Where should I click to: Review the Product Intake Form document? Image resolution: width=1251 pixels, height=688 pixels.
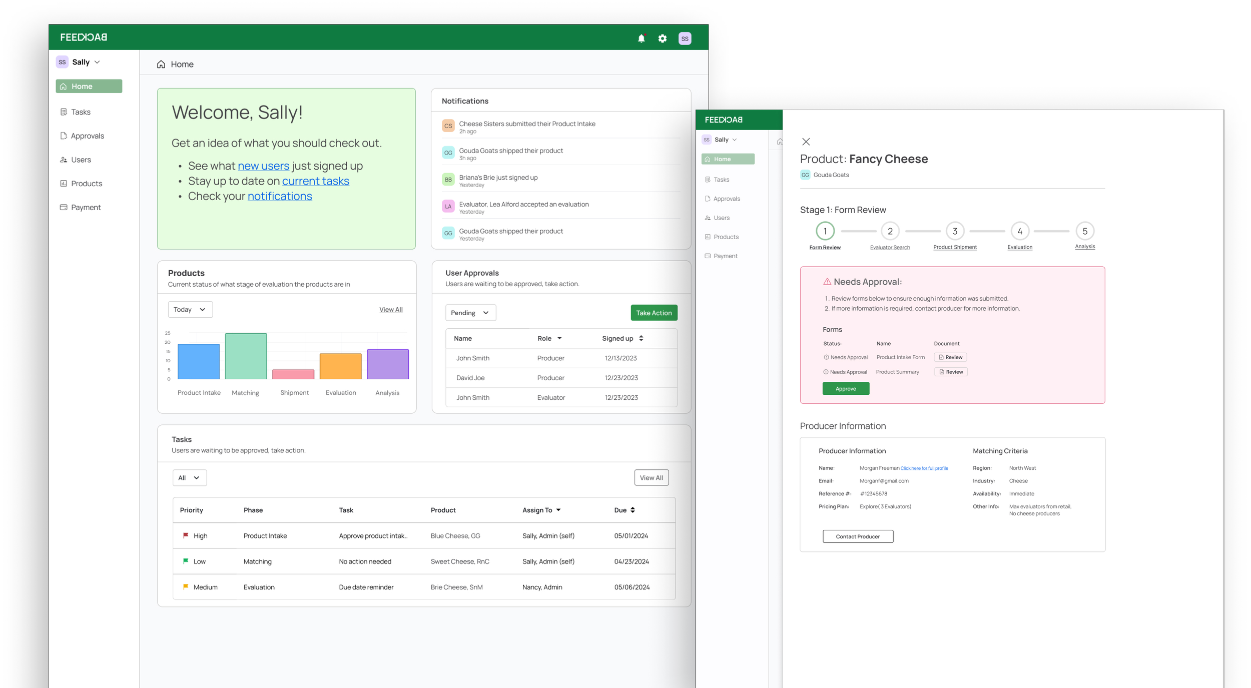pyautogui.click(x=950, y=357)
